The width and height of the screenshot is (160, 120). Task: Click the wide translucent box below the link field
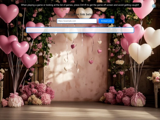tap(80, 30)
